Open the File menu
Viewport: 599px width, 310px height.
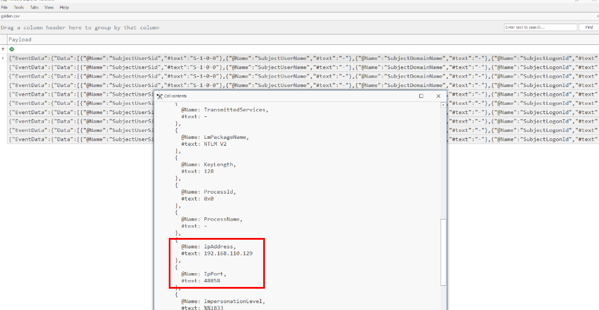(4, 7)
